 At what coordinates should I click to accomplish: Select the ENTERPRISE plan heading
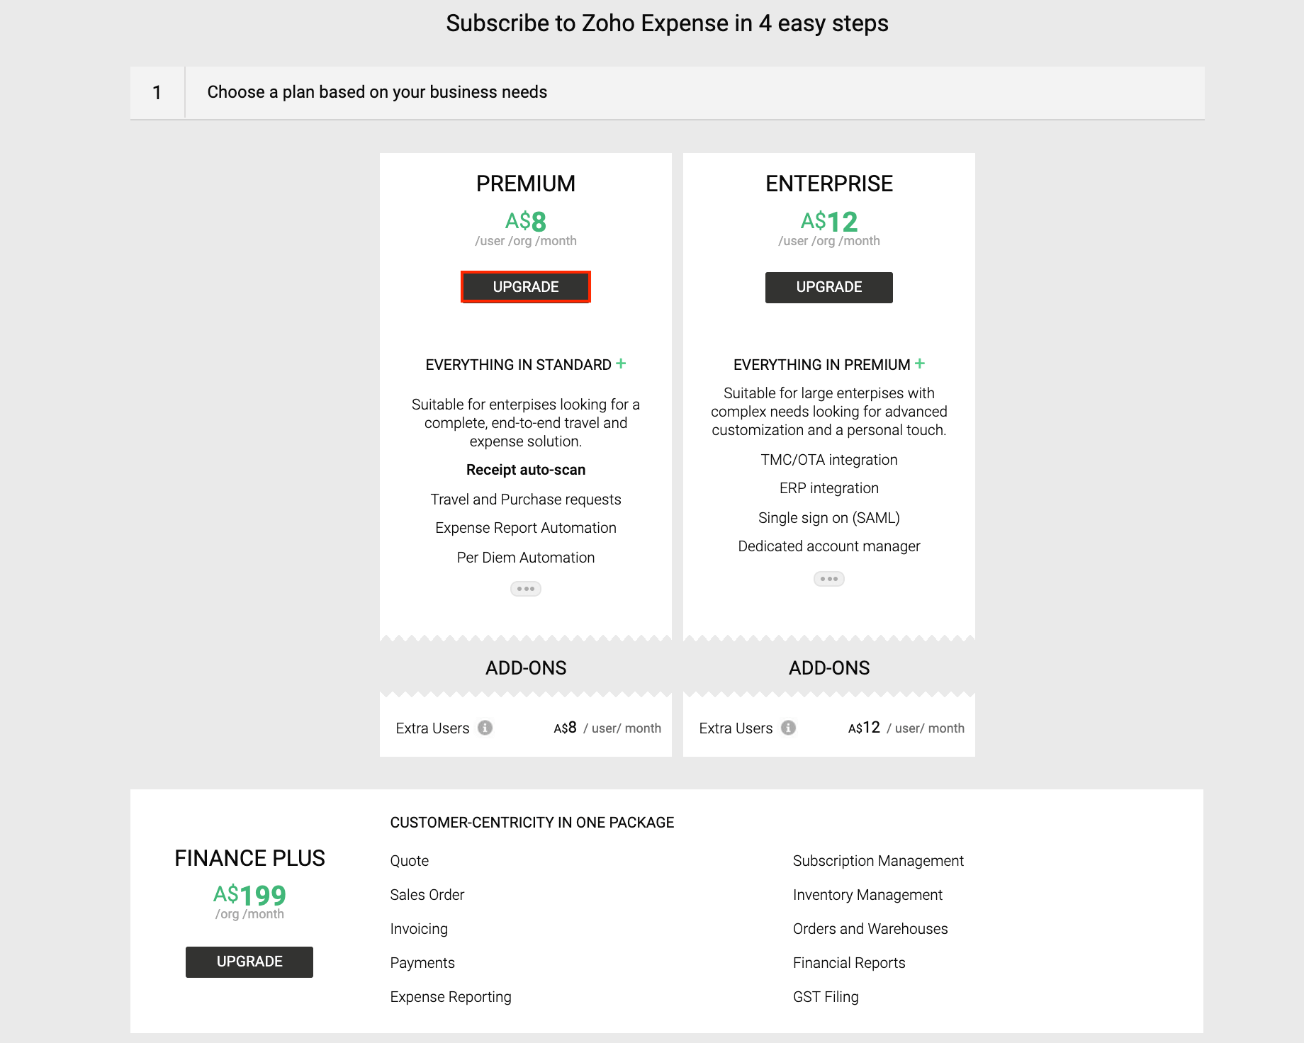[x=828, y=183]
